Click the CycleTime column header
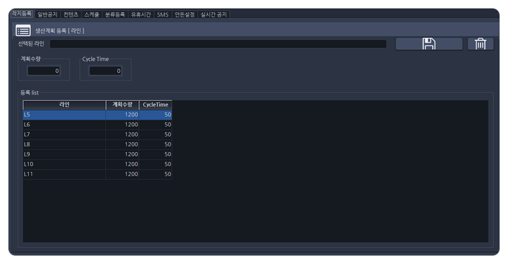 (x=156, y=105)
